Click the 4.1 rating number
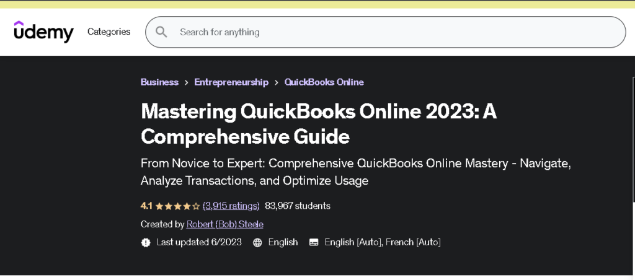Image resolution: width=635 pixels, height=280 pixels. (146, 206)
